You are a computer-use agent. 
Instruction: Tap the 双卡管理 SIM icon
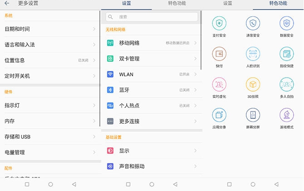click(110, 58)
